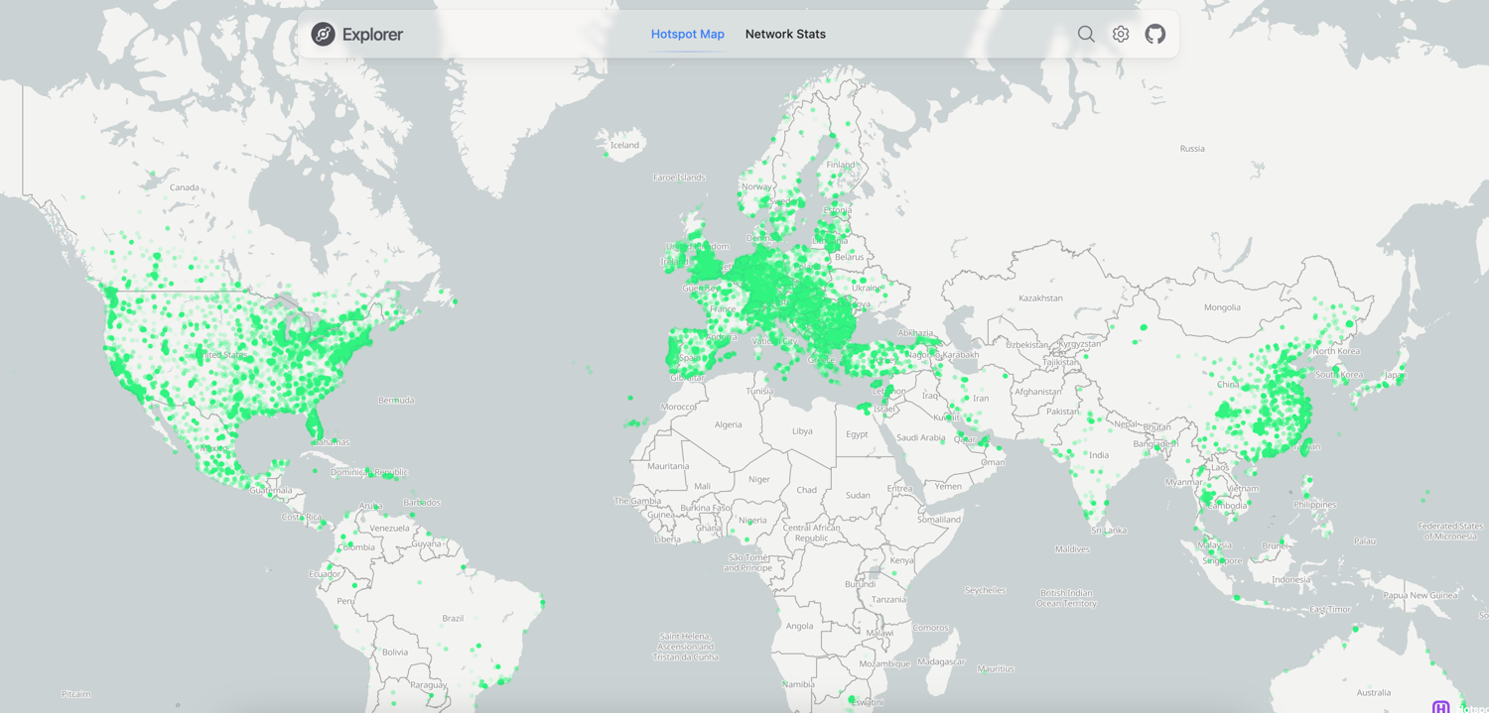Select the Pitcairn label in the Pacific
Viewport: 1489px width, 713px height.
tap(75, 694)
